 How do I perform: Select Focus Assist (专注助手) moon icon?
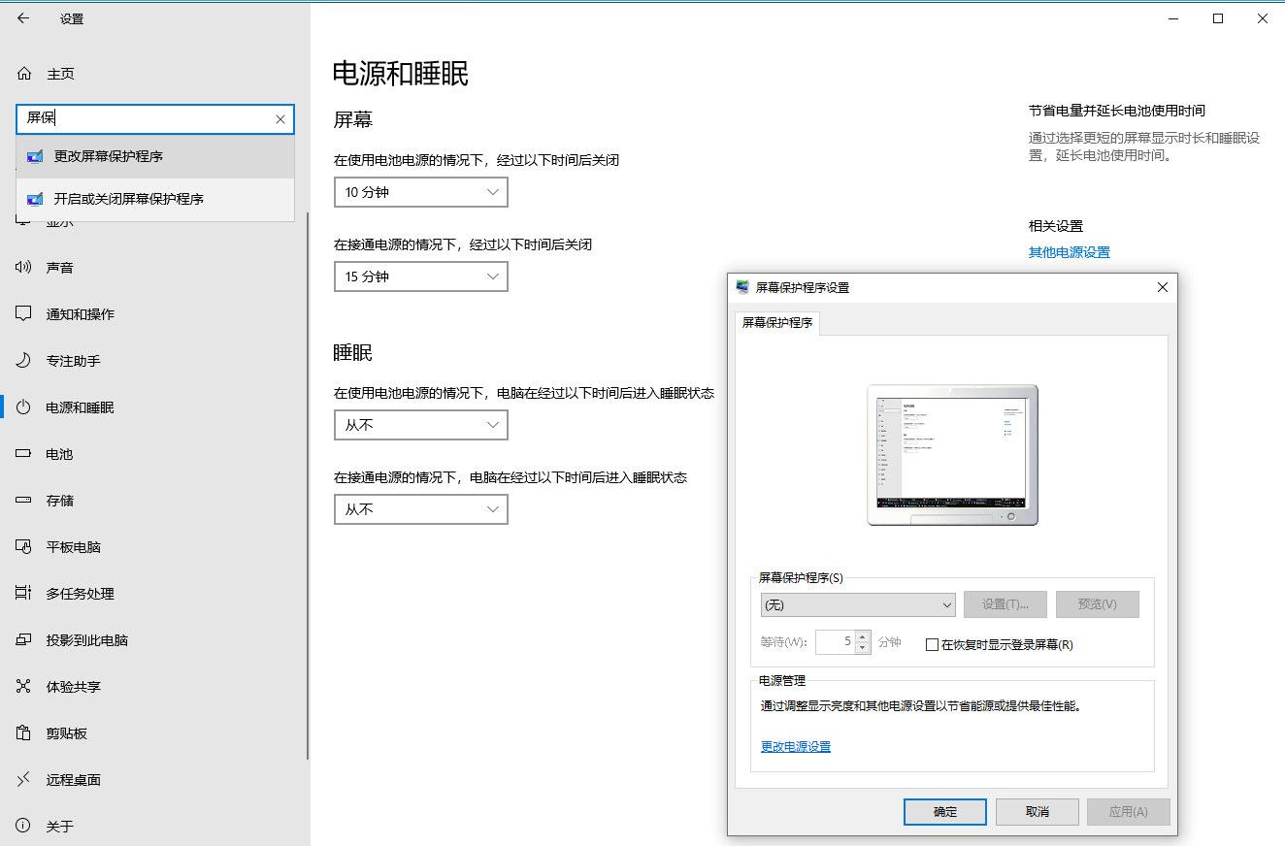pyautogui.click(x=24, y=361)
